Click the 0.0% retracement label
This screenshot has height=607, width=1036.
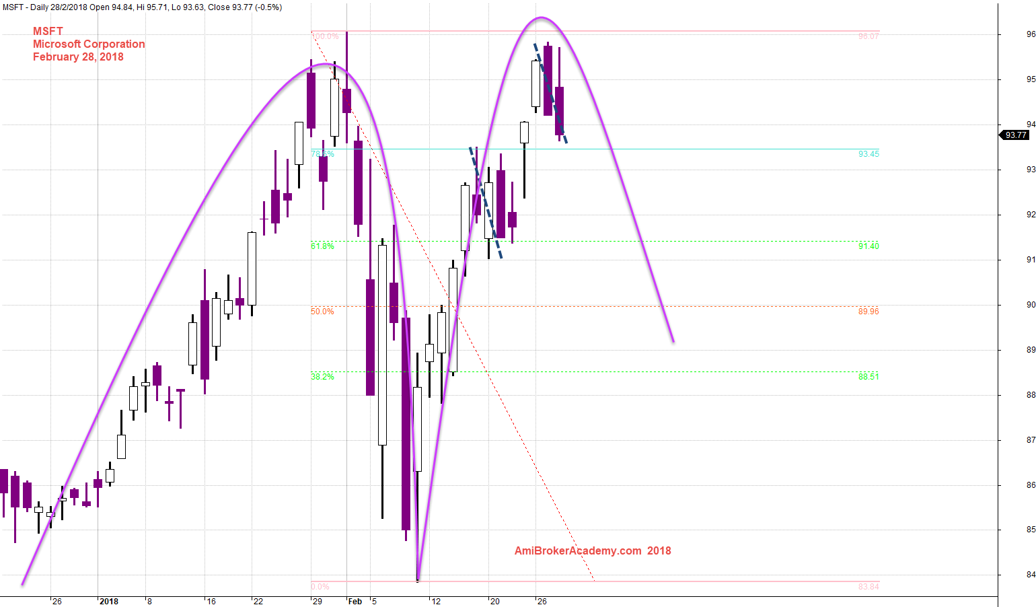pos(320,587)
